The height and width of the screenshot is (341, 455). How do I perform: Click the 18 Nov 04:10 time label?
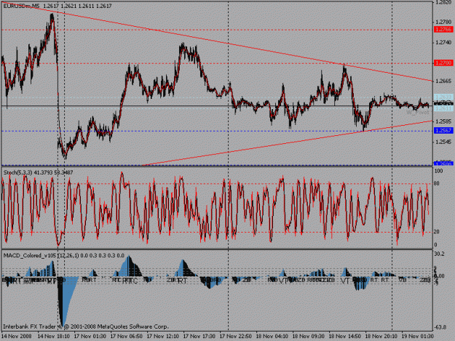pos(272,337)
